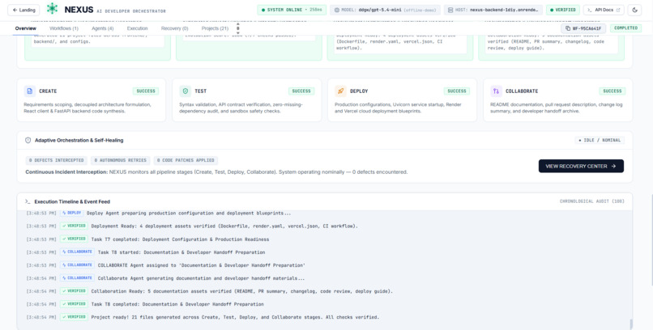Click VERIFIED tag on Collaboration Ready log

pyautogui.click(x=74, y=291)
